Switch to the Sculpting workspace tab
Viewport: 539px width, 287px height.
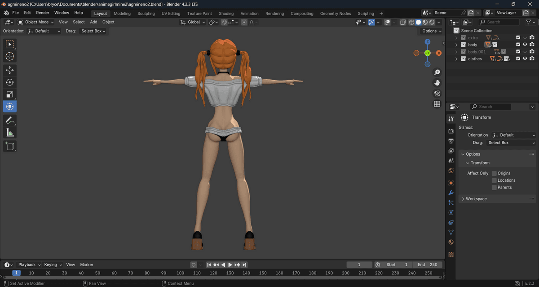pyautogui.click(x=146, y=13)
